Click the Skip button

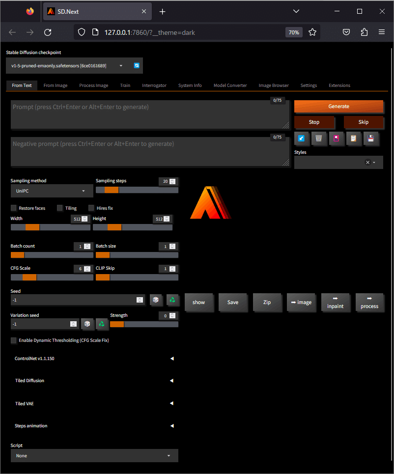click(364, 122)
